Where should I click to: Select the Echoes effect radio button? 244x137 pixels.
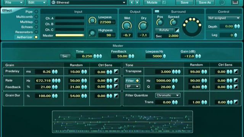(x=36, y=27)
